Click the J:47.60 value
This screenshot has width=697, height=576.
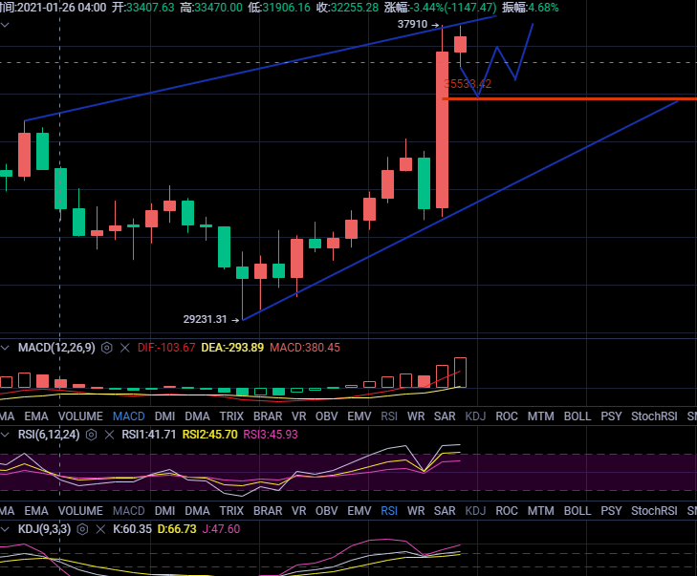click(x=221, y=529)
